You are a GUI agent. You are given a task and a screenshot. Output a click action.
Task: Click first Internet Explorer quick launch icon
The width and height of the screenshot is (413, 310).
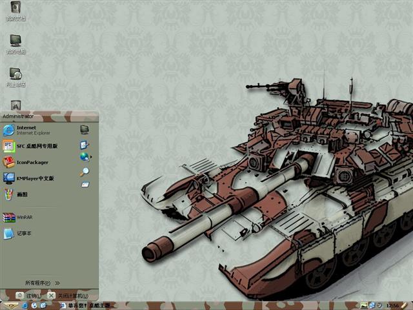[25, 305]
